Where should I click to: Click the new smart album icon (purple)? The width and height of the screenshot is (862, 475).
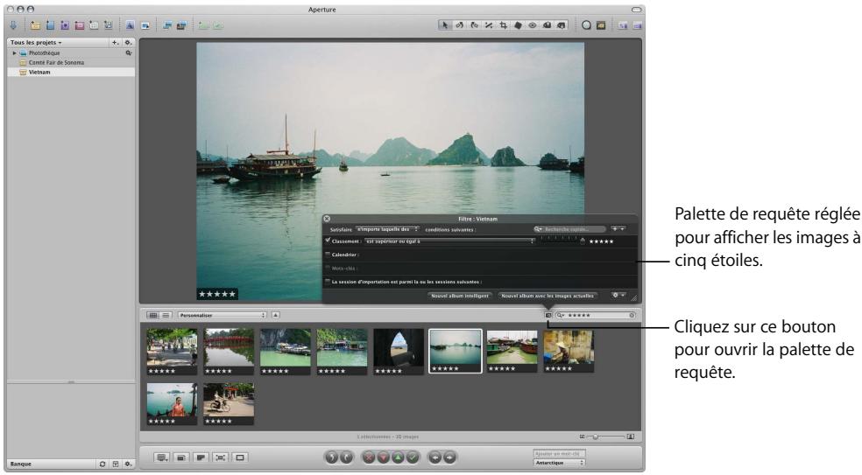click(64, 25)
